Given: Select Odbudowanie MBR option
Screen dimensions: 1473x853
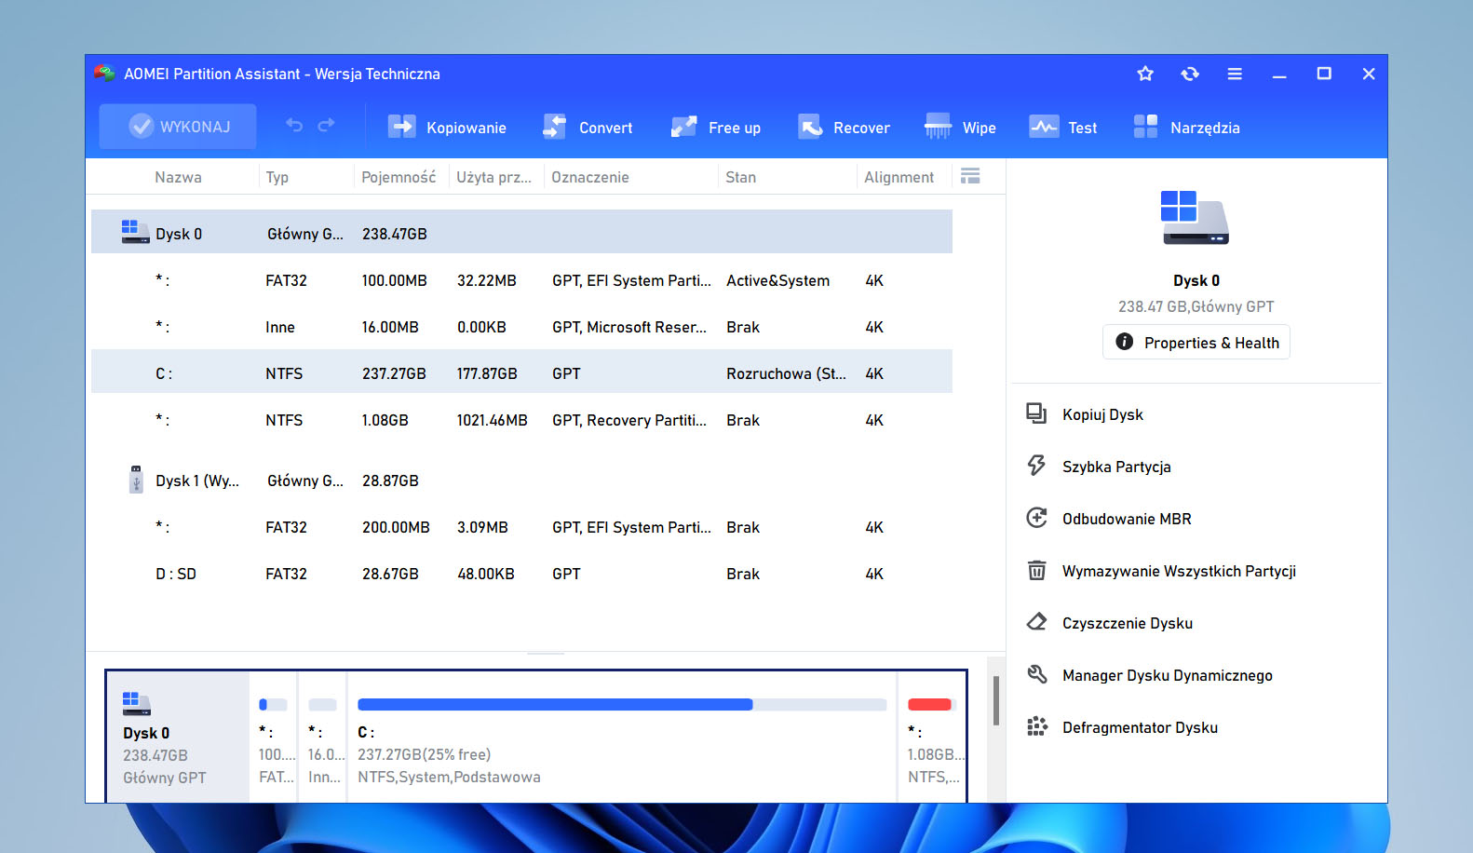Looking at the screenshot, I should coord(1127,519).
